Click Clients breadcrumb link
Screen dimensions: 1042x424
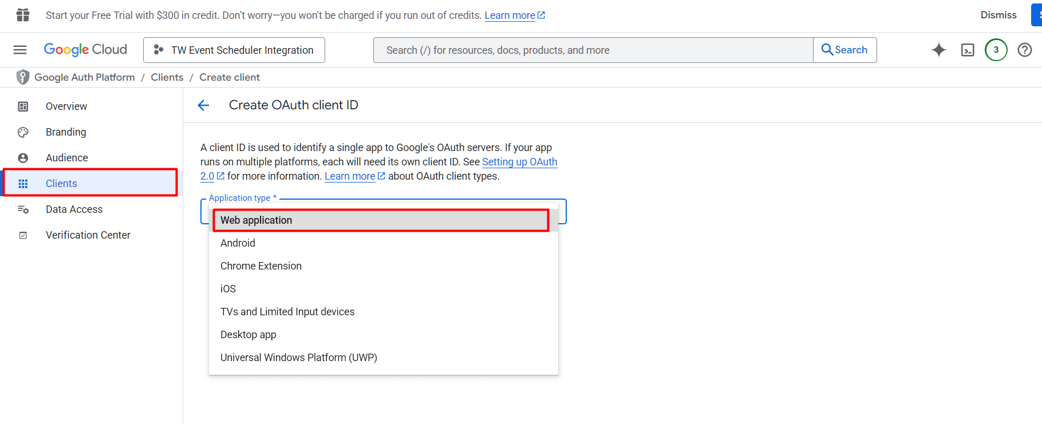tap(167, 77)
